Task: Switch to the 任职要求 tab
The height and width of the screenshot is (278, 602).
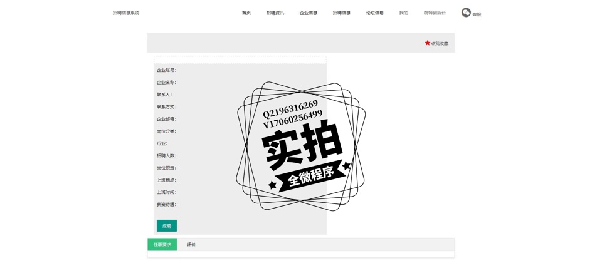Action: [x=162, y=245]
